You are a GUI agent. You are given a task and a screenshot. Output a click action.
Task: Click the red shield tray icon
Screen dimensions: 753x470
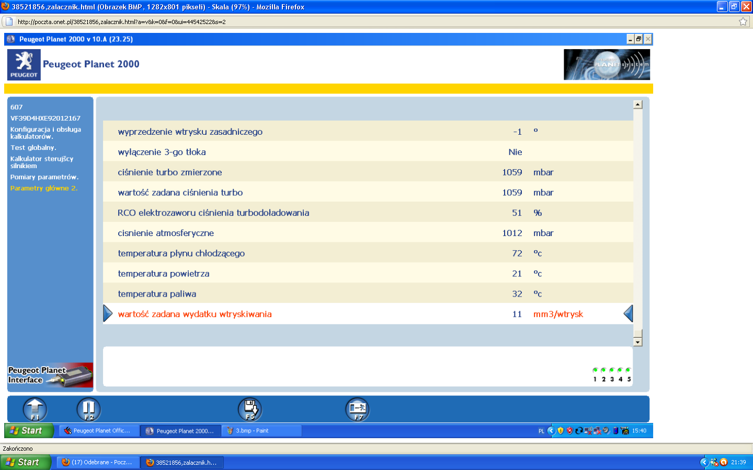[569, 431]
